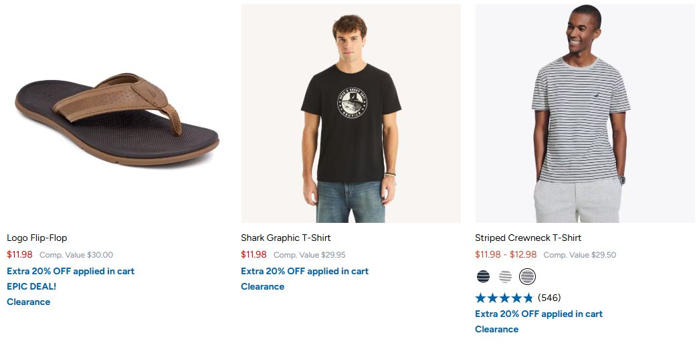The width and height of the screenshot is (699, 347).
Task: Choose the white-and-gray striped color swatch
Action: (x=505, y=277)
